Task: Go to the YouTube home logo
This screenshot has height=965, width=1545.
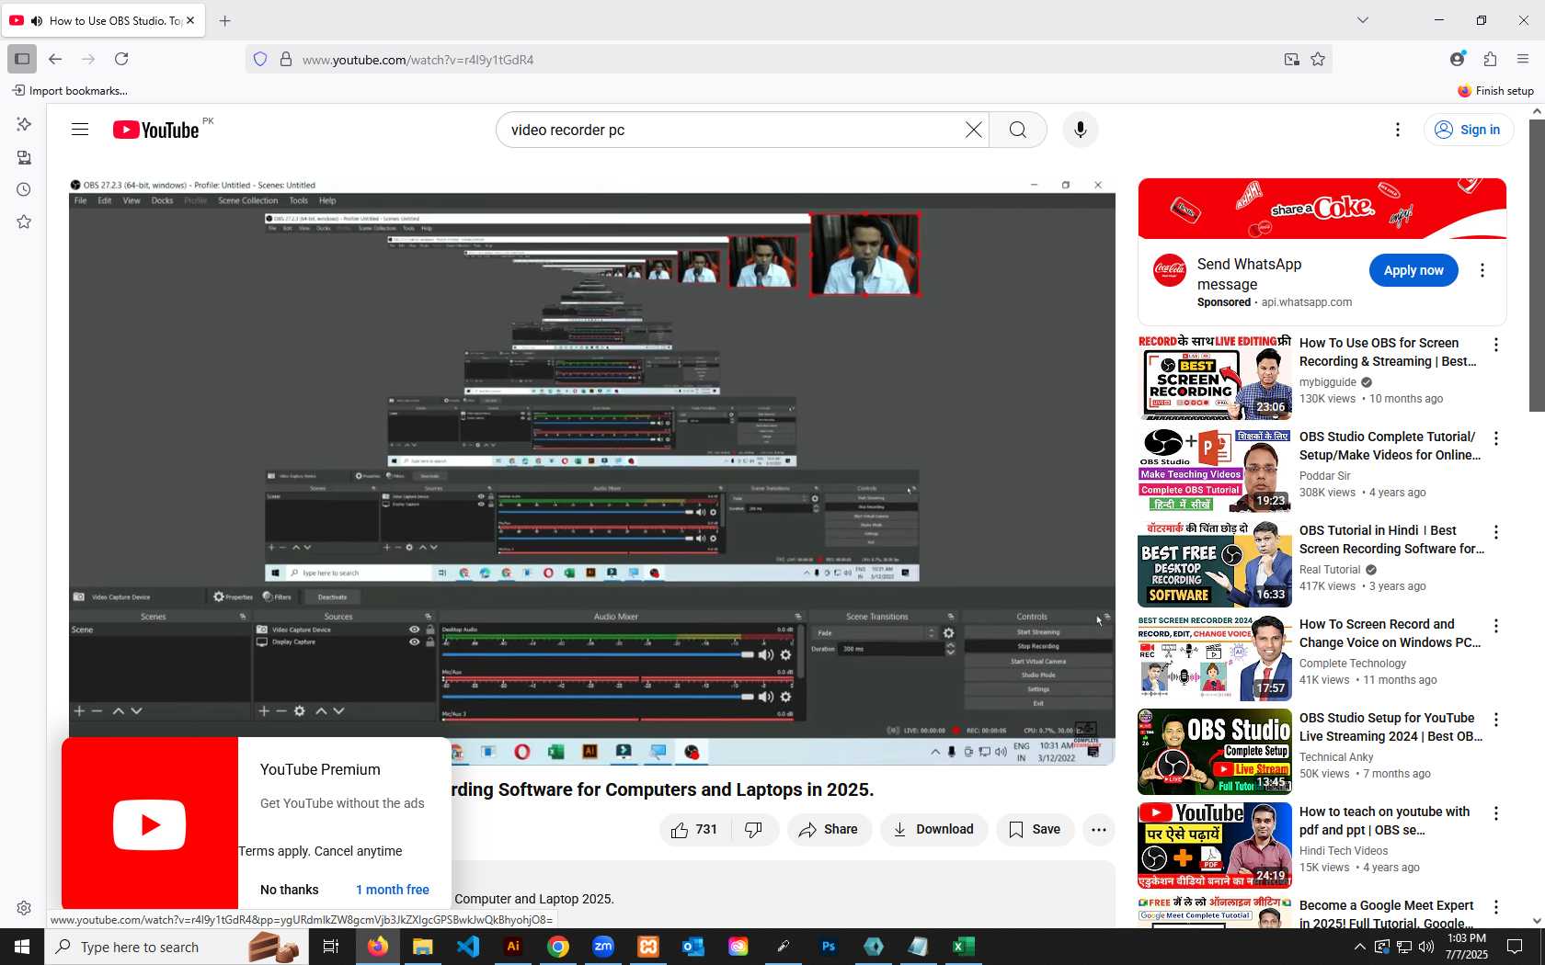Action: click(x=155, y=130)
